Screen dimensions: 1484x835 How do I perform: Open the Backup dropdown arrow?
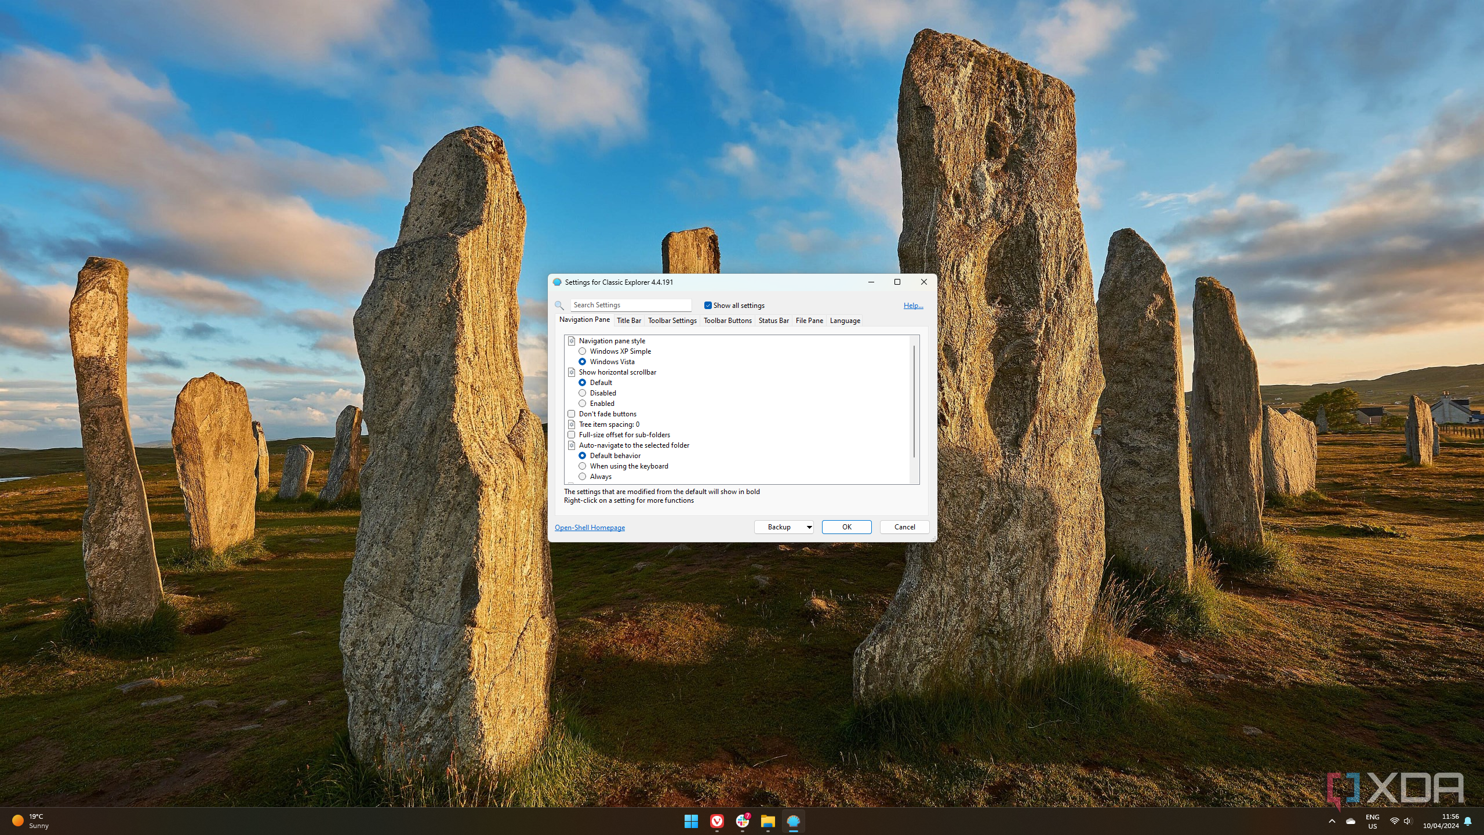click(x=809, y=527)
